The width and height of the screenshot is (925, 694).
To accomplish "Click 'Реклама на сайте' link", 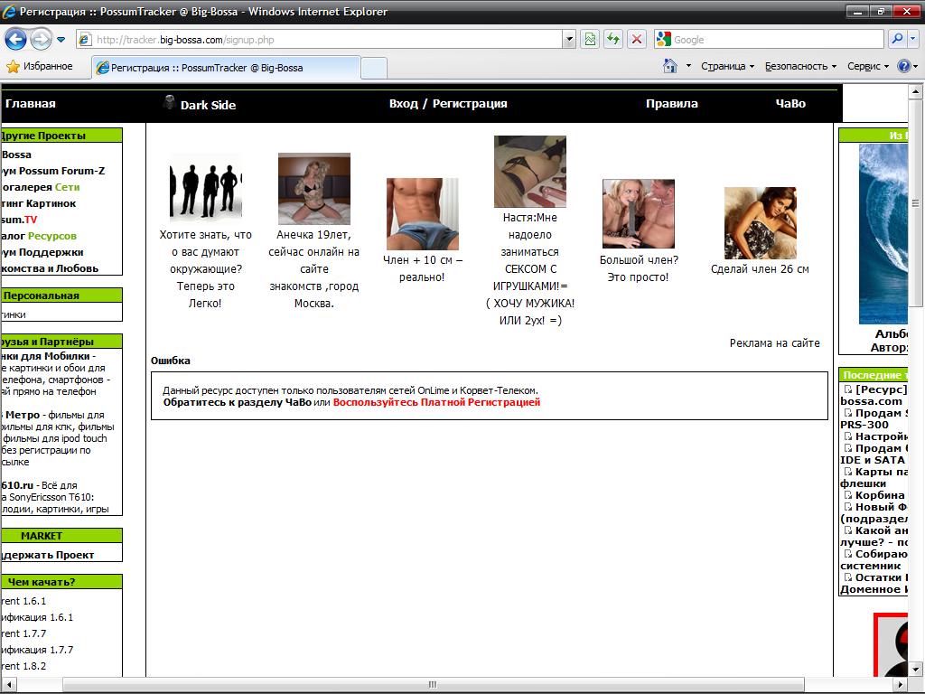I will (x=774, y=342).
